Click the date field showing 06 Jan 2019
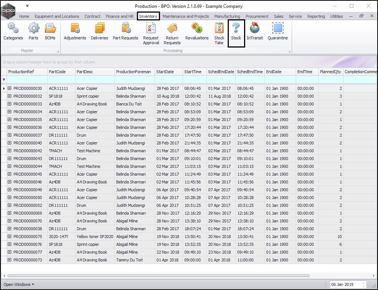Screen dimensions: 378x290 coord(346,284)
